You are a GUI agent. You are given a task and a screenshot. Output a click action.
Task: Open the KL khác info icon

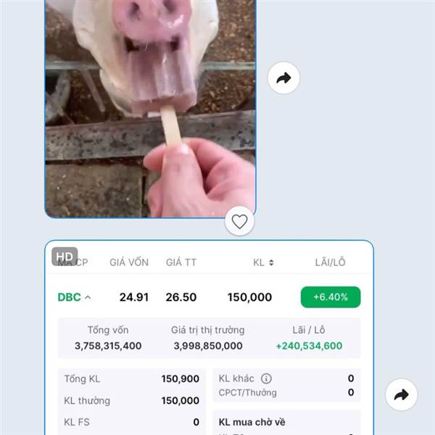266,378
